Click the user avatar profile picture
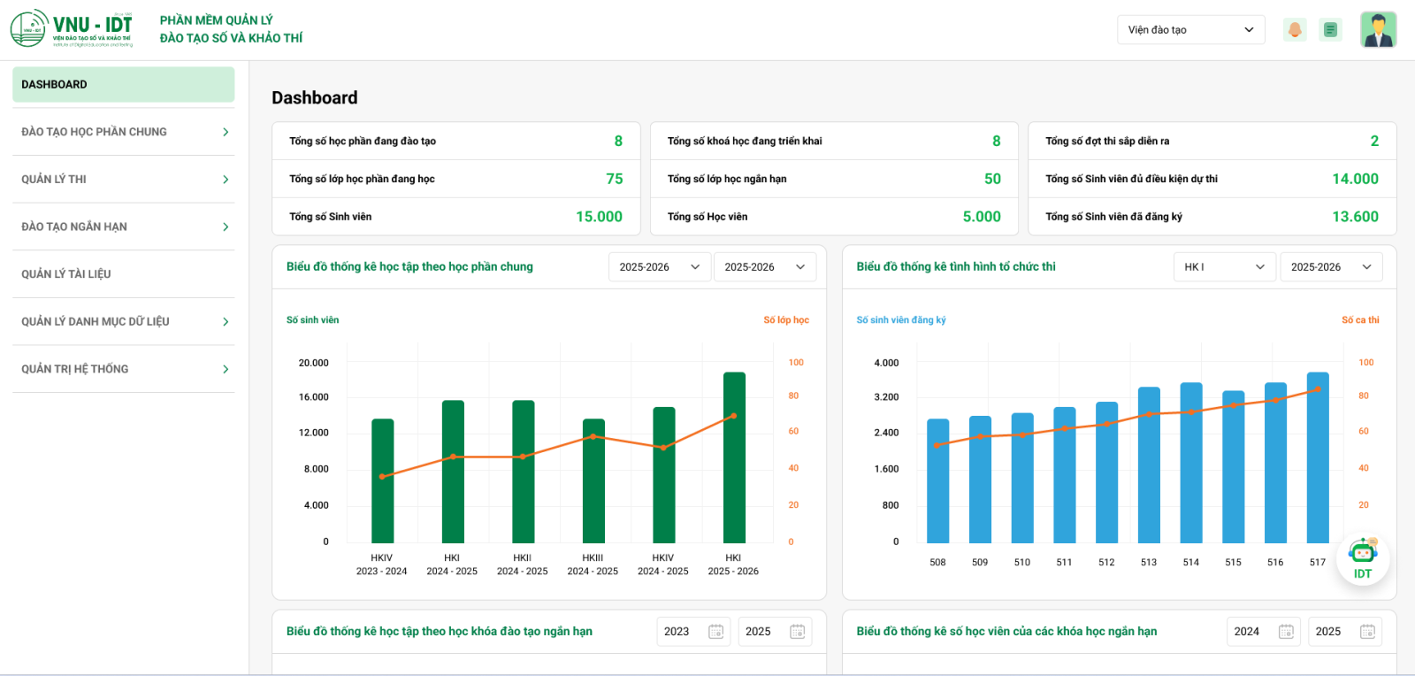The image size is (1415, 676). tap(1378, 30)
